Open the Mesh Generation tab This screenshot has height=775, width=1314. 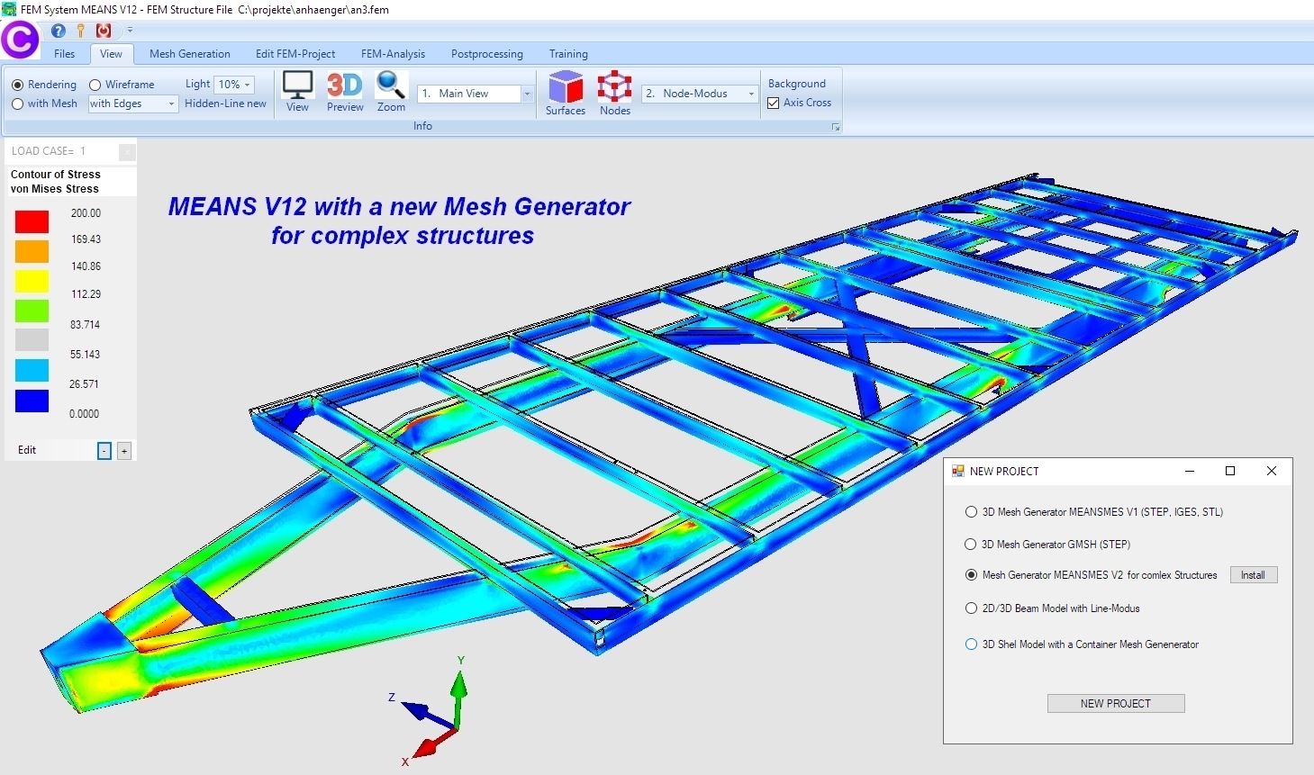(190, 54)
